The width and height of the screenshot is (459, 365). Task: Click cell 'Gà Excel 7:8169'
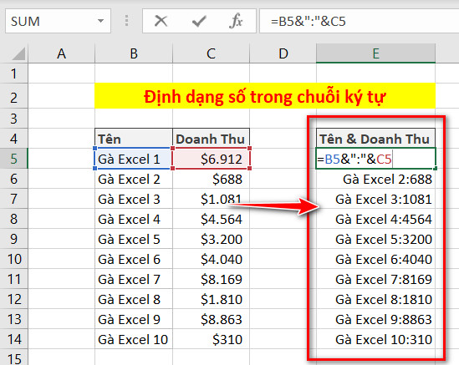tap(376, 279)
